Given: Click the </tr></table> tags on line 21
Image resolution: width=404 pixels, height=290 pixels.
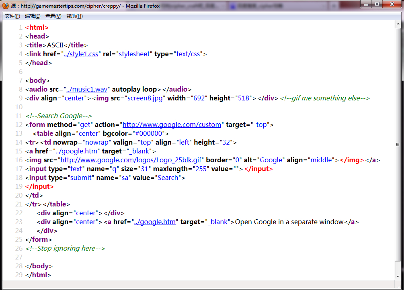Looking at the screenshot, I should (x=48, y=204).
